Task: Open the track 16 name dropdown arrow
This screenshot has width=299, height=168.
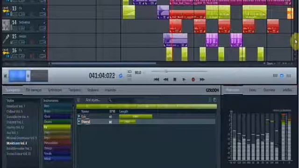Action: pyautogui.click(x=44, y=51)
